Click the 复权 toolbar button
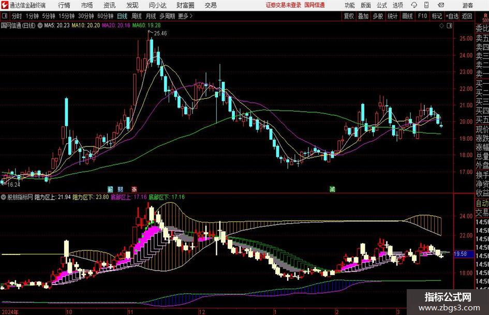This screenshot has height=315, width=489. (x=349, y=16)
